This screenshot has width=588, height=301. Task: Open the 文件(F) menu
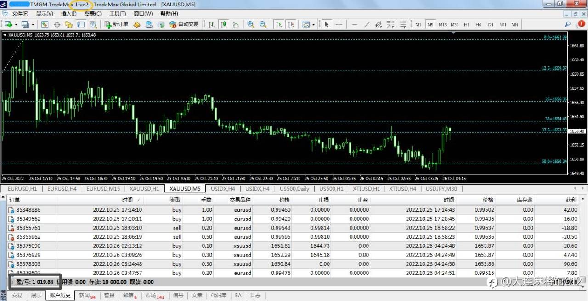20,14
